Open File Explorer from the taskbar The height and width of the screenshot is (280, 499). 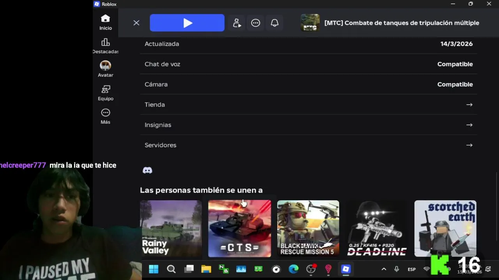pos(206,269)
